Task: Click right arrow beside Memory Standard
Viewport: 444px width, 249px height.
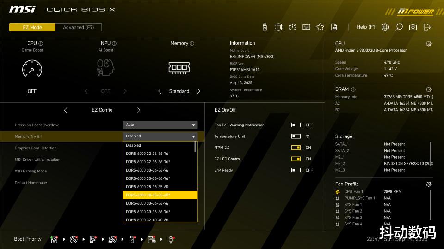Action: [198, 91]
